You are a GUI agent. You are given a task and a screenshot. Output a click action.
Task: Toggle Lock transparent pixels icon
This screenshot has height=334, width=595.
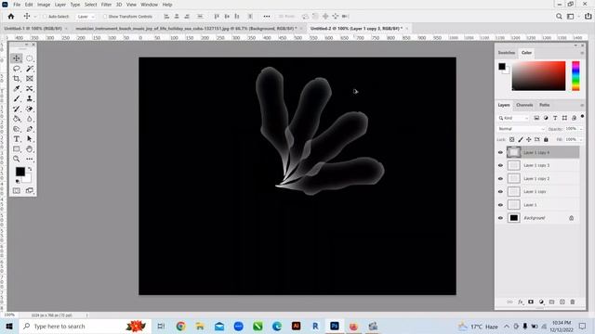pos(512,140)
